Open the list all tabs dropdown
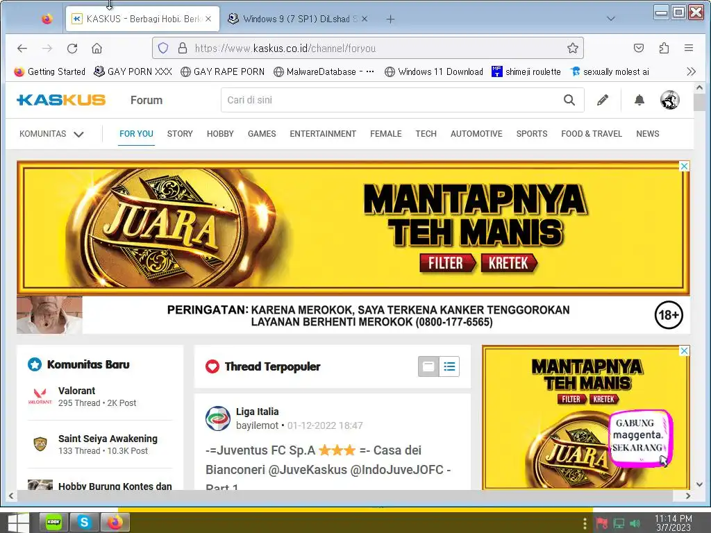 pos(611,19)
